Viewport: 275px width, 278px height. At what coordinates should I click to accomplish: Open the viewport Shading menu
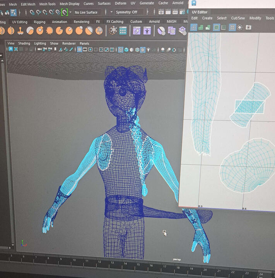[x=24, y=43]
